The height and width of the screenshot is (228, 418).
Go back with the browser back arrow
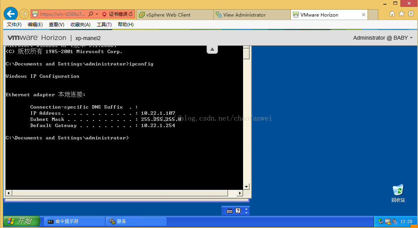click(11, 14)
